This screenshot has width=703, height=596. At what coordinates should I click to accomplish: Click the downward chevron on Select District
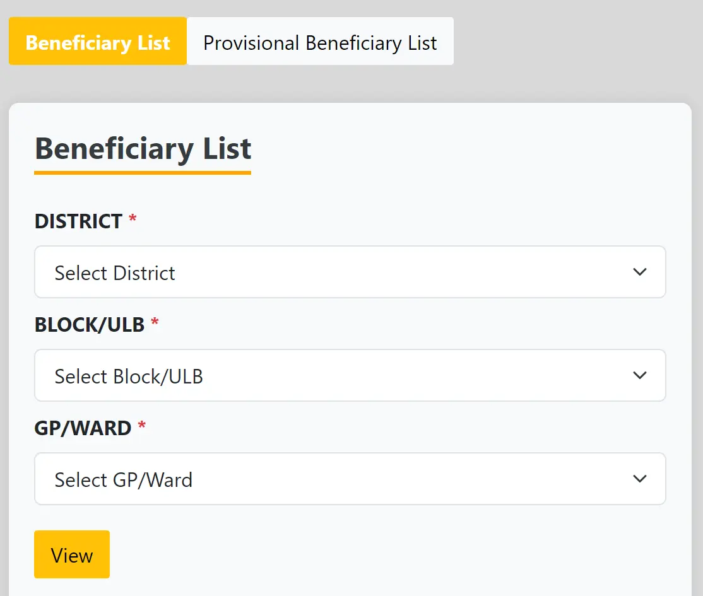[639, 272]
